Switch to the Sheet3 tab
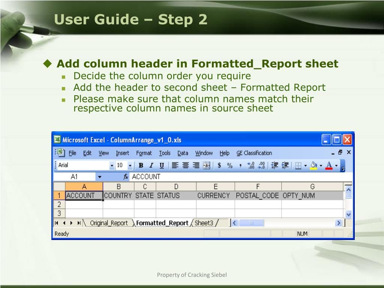This screenshot has height=288, width=384. pyautogui.click(x=204, y=223)
